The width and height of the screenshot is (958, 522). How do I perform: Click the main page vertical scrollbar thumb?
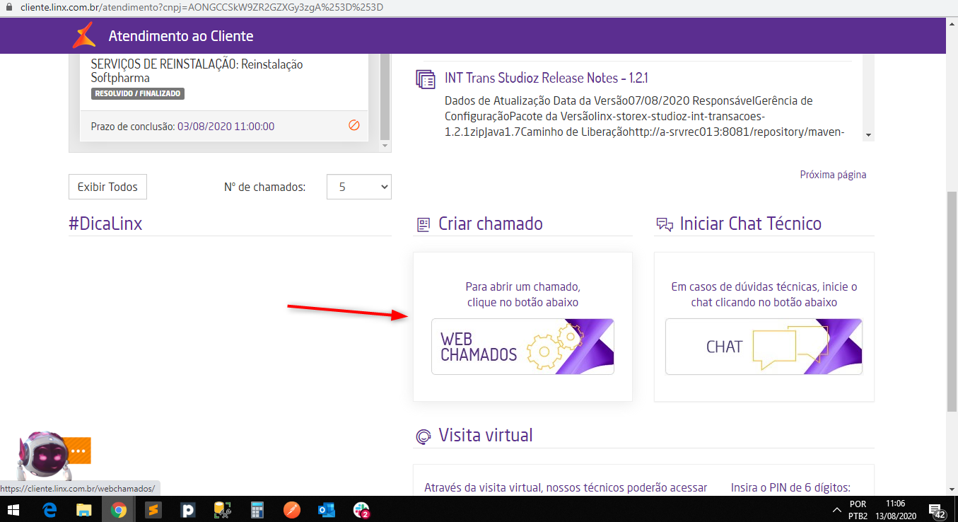(x=952, y=301)
